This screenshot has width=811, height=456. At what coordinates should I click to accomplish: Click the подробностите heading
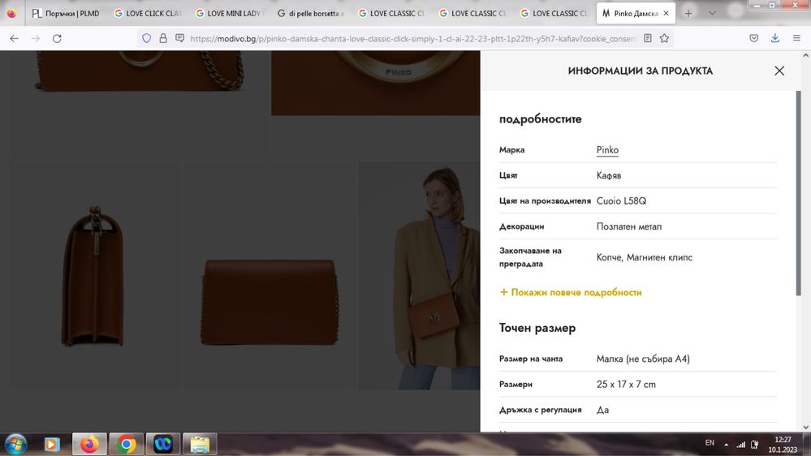(540, 119)
